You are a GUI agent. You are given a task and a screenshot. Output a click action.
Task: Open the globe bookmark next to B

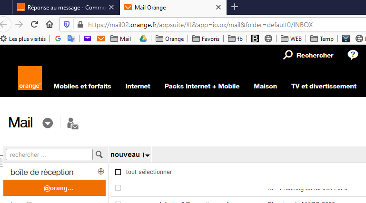pyautogui.click(x=268, y=39)
